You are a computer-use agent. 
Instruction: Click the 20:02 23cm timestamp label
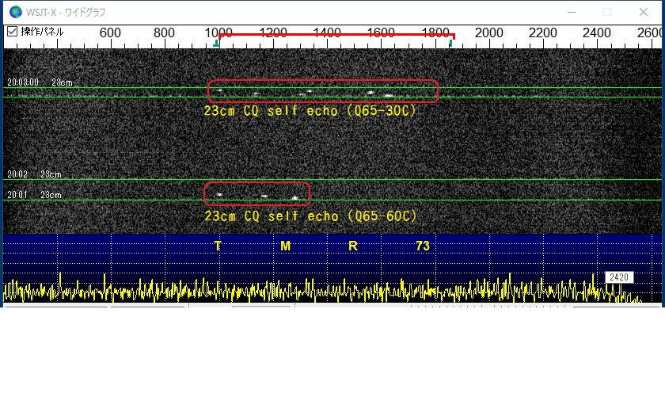pos(34,174)
